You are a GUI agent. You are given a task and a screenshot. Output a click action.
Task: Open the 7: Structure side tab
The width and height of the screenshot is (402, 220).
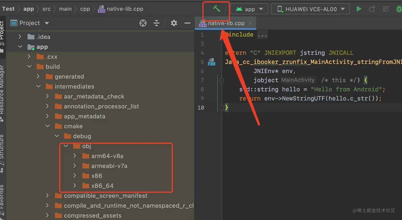point(2,153)
